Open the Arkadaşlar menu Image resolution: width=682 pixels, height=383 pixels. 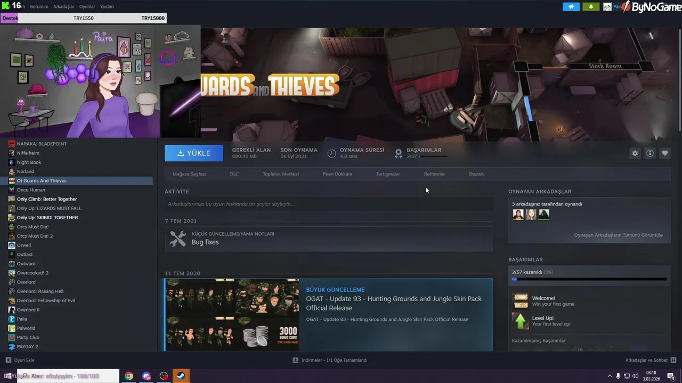64,7
